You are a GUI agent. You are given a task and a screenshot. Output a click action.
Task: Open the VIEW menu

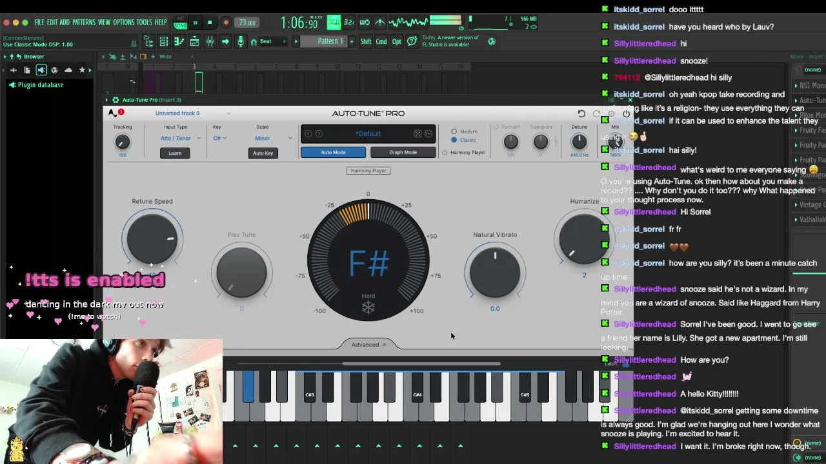(104, 23)
